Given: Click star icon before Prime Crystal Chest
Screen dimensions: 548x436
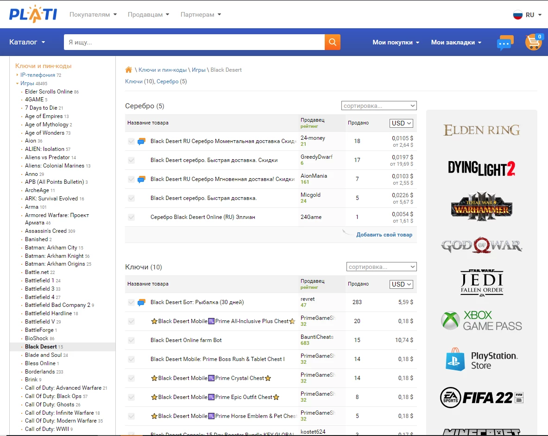Looking at the screenshot, I should (154, 378).
